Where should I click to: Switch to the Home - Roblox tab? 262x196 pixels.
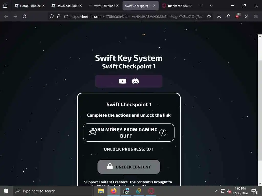pos(30,6)
